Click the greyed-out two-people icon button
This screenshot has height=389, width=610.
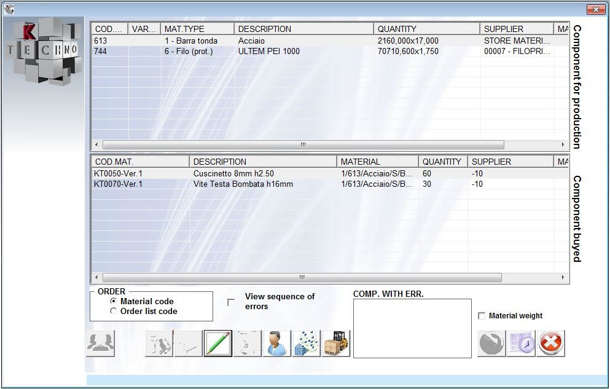tap(100, 344)
